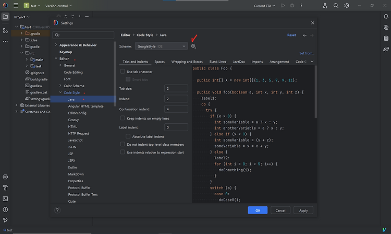This screenshot has height=234, width=391.
Task: Open the Notifications bell icon
Action: click(386, 17)
